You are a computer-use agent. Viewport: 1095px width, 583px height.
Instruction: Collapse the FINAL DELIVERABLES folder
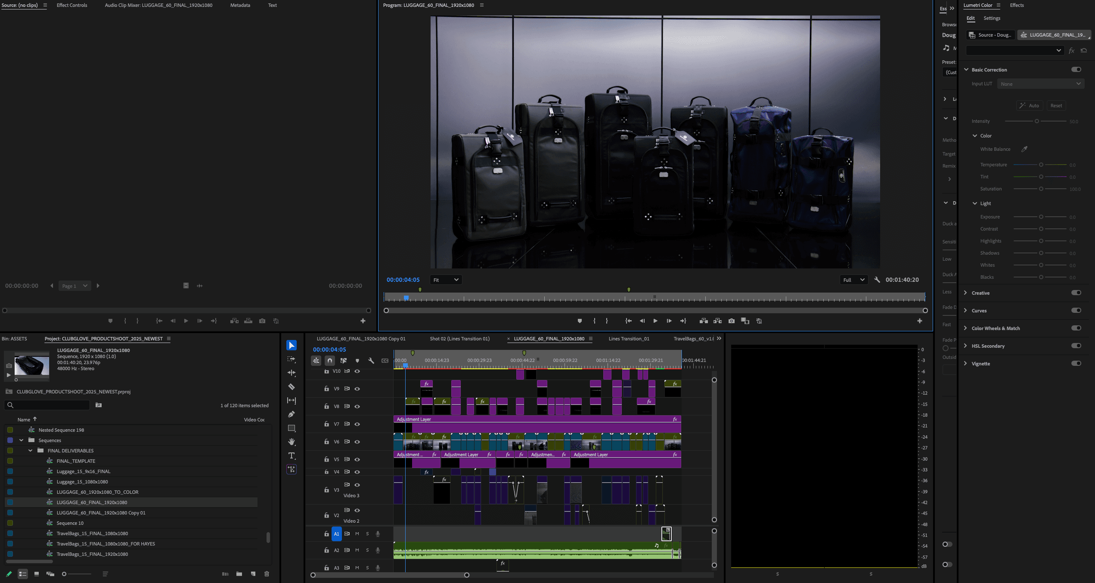pyautogui.click(x=30, y=451)
